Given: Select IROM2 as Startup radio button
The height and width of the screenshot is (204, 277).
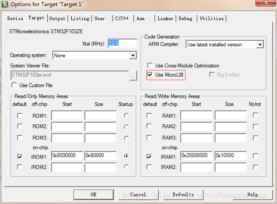Looking at the screenshot, I should [x=126, y=166].
